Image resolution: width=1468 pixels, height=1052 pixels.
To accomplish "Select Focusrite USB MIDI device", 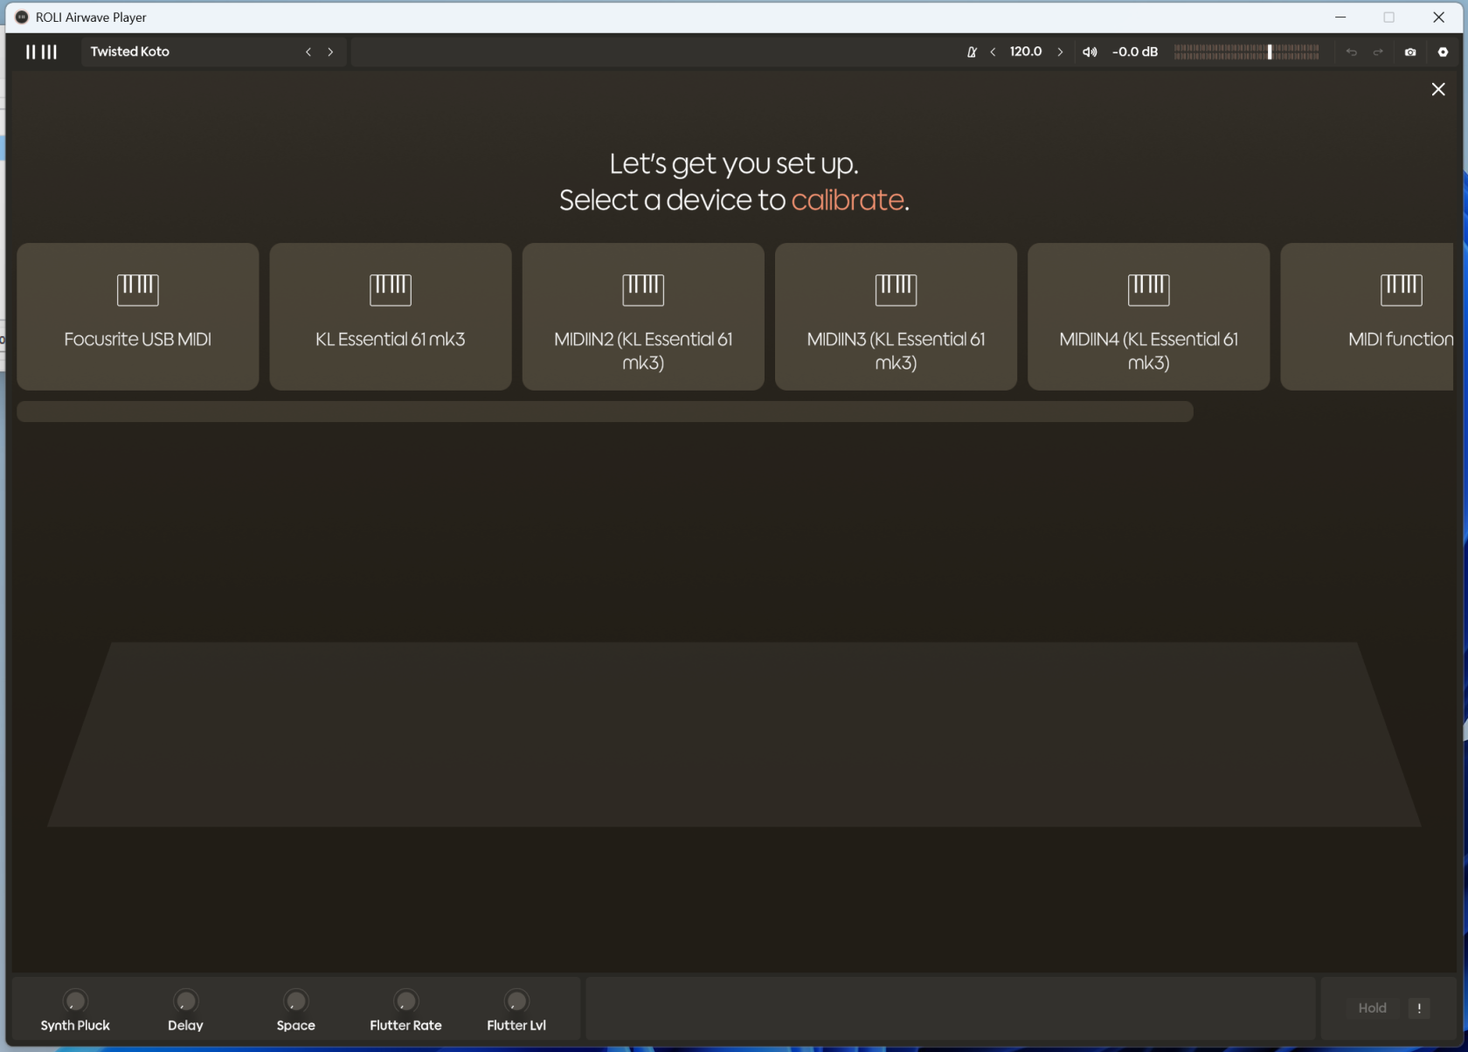I will click(x=138, y=316).
